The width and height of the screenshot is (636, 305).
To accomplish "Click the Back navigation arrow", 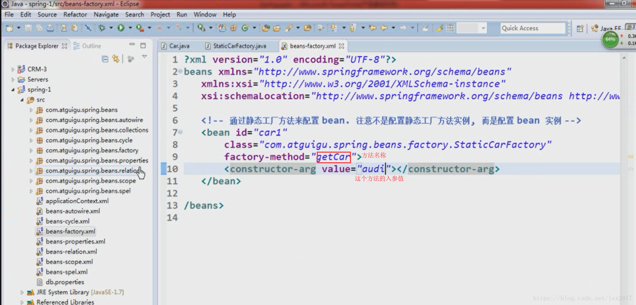I will 384,28.
